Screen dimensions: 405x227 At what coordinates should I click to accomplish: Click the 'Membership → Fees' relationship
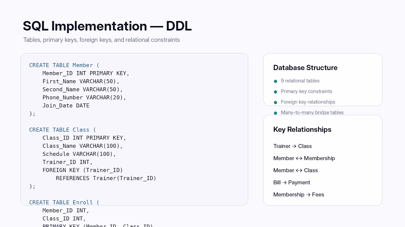click(x=299, y=195)
